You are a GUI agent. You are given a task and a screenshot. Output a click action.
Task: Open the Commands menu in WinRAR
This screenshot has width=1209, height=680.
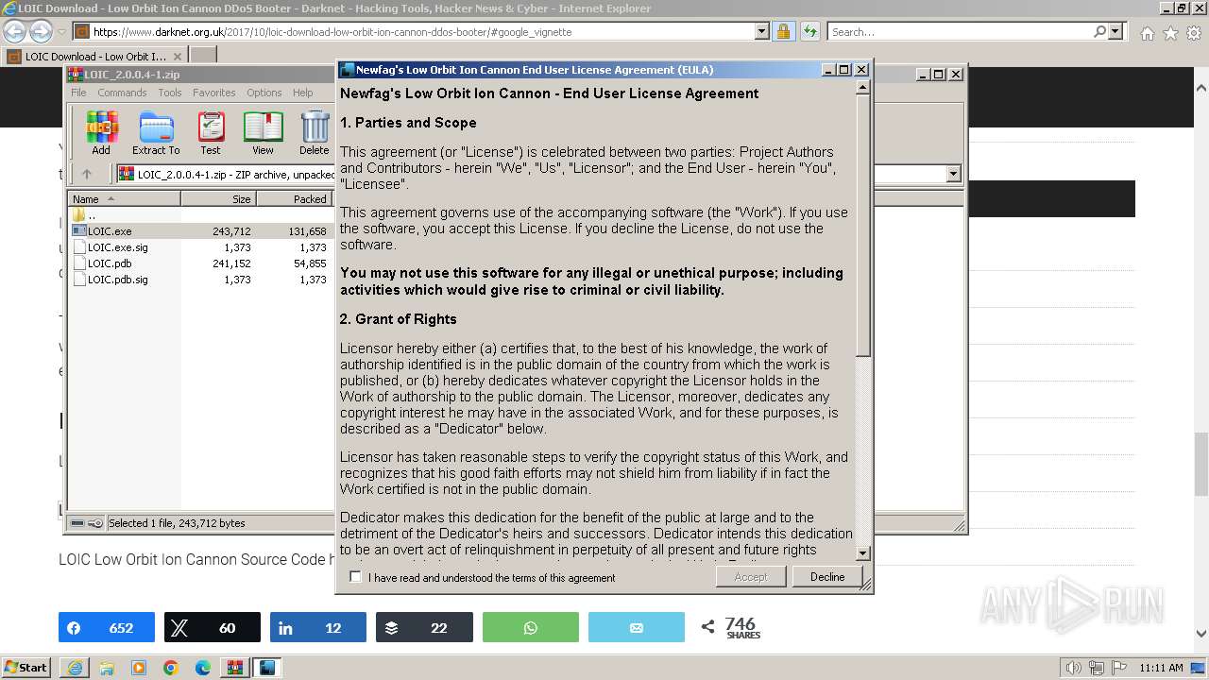122,93
